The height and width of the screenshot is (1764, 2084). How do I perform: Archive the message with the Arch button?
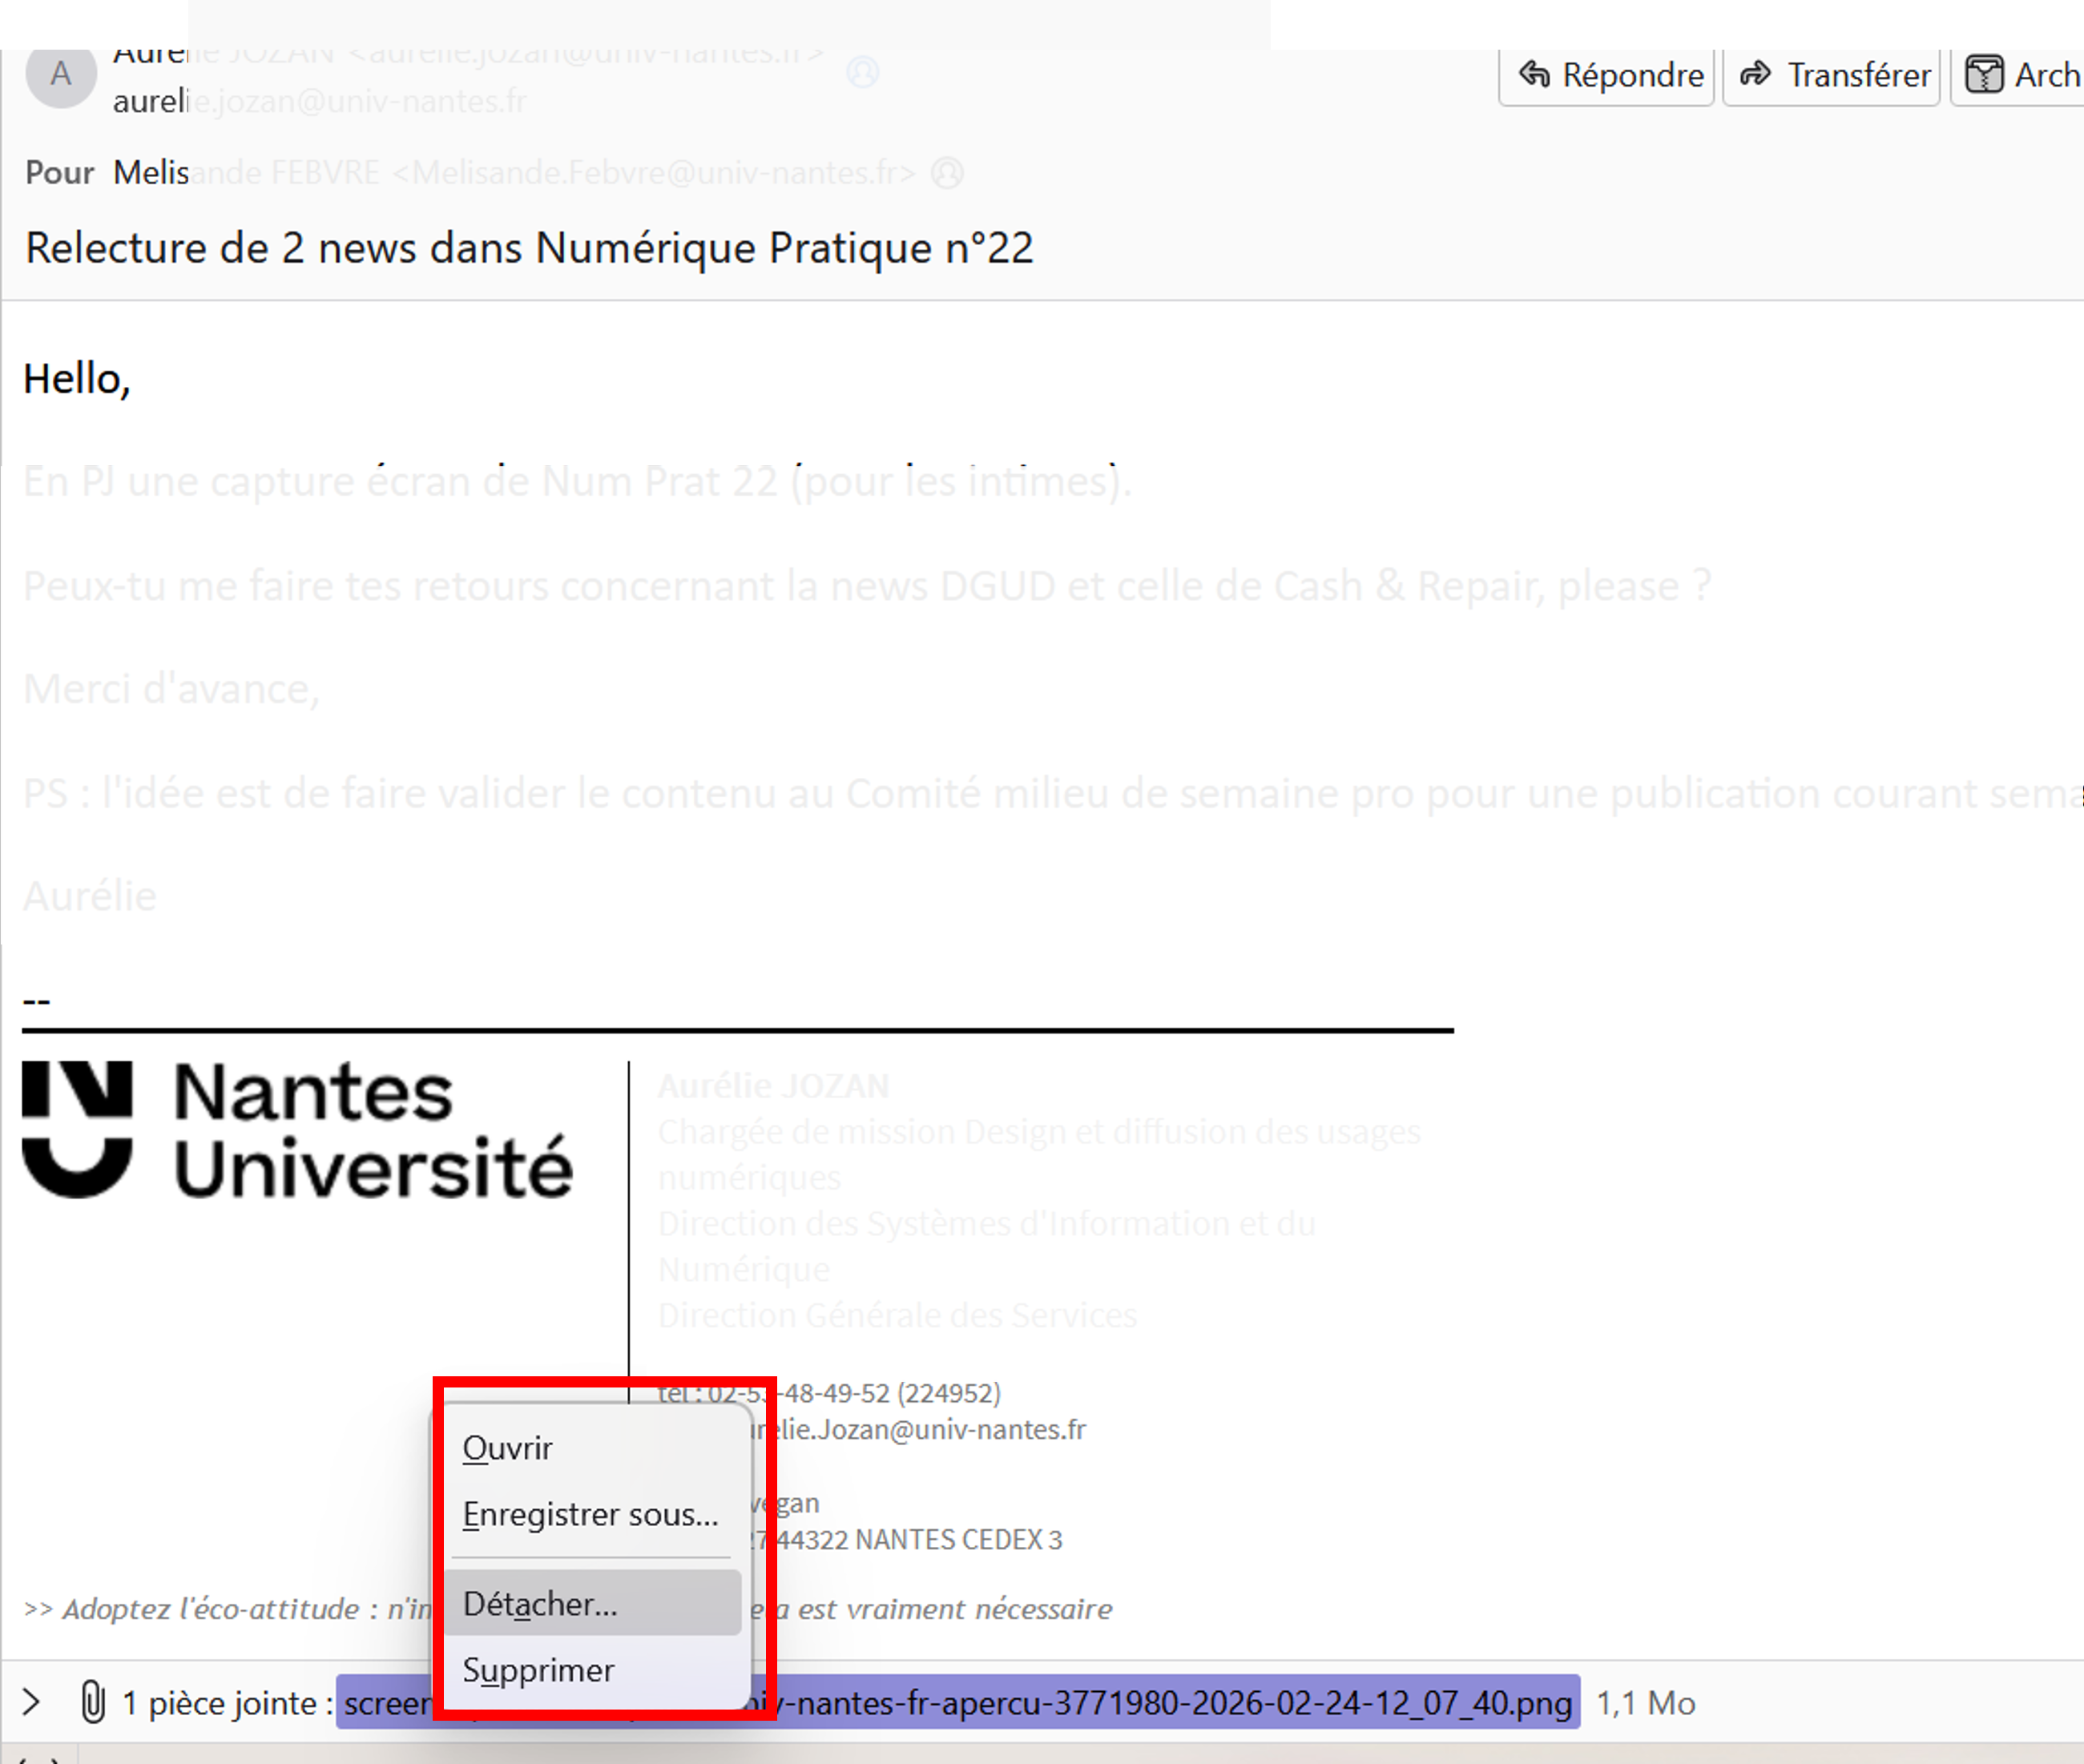point(2017,75)
